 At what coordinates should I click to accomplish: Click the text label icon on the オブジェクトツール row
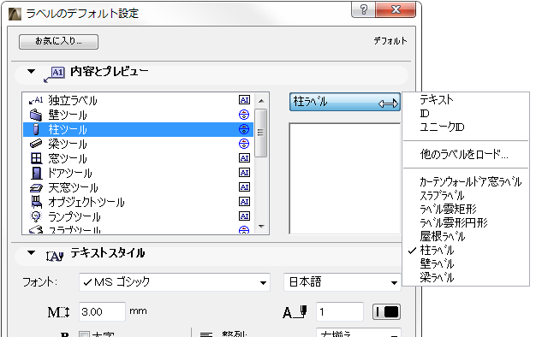point(244,202)
